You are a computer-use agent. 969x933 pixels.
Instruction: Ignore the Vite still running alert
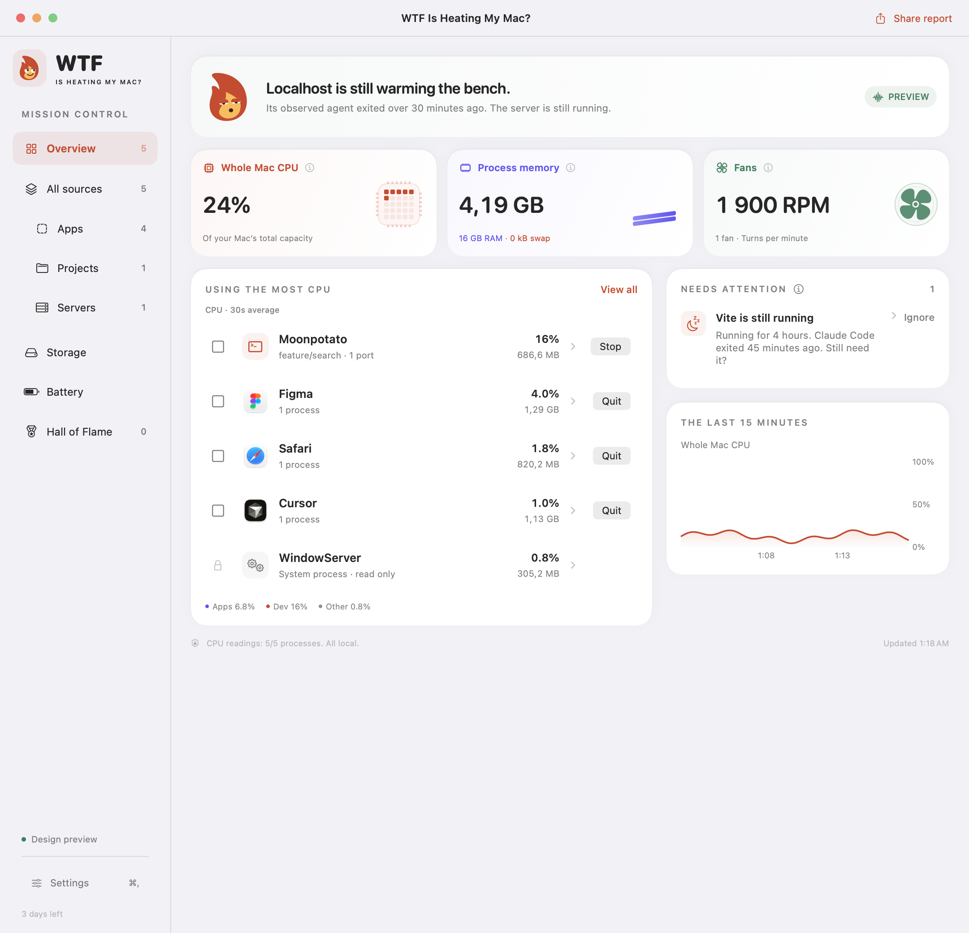[918, 317]
